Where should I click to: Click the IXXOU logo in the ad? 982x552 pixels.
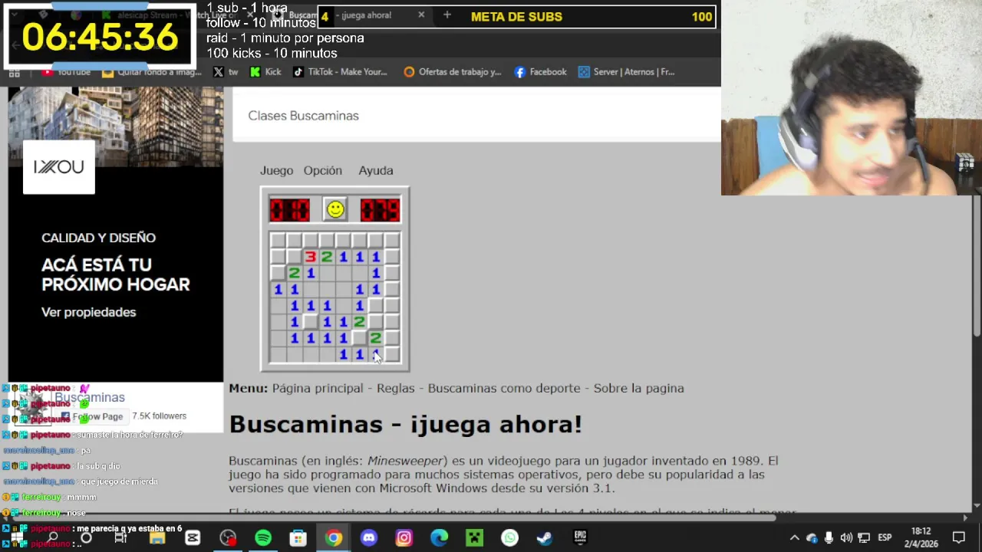[59, 167]
